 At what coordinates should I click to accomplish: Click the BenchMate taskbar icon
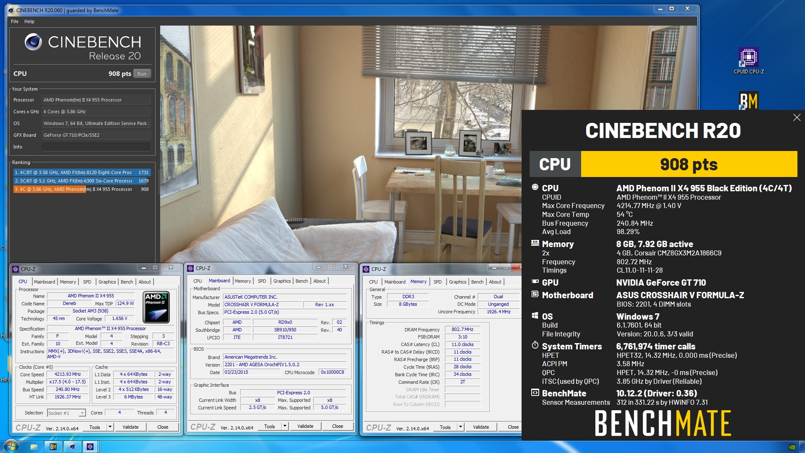(53, 447)
